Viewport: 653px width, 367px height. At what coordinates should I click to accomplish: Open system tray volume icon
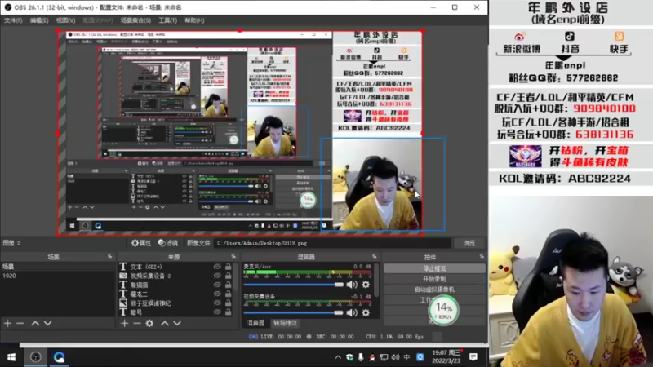[x=395, y=357]
